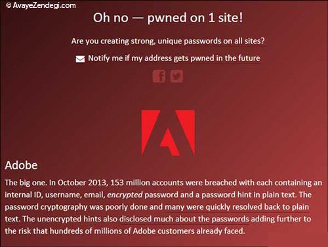Select the 'Adobe' breach heading
The width and height of the screenshot is (328, 247).
coord(21,165)
